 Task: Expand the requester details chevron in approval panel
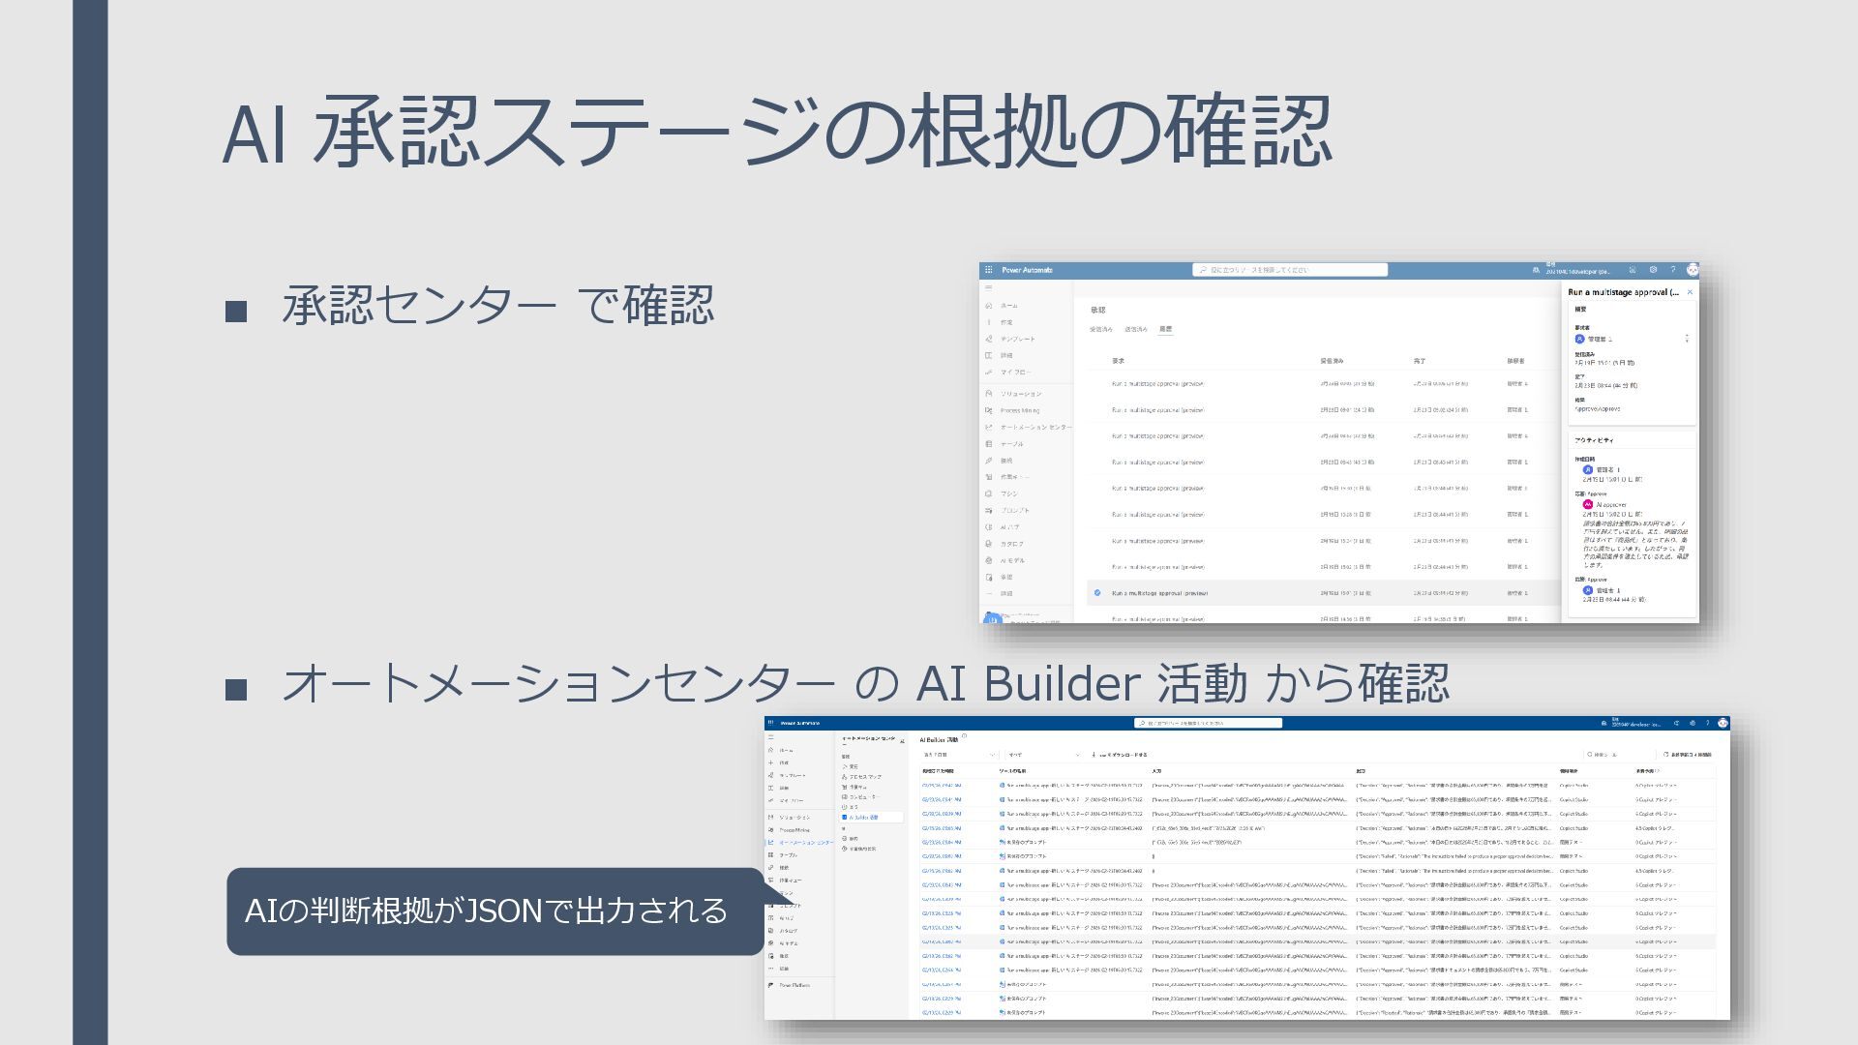1687,339
